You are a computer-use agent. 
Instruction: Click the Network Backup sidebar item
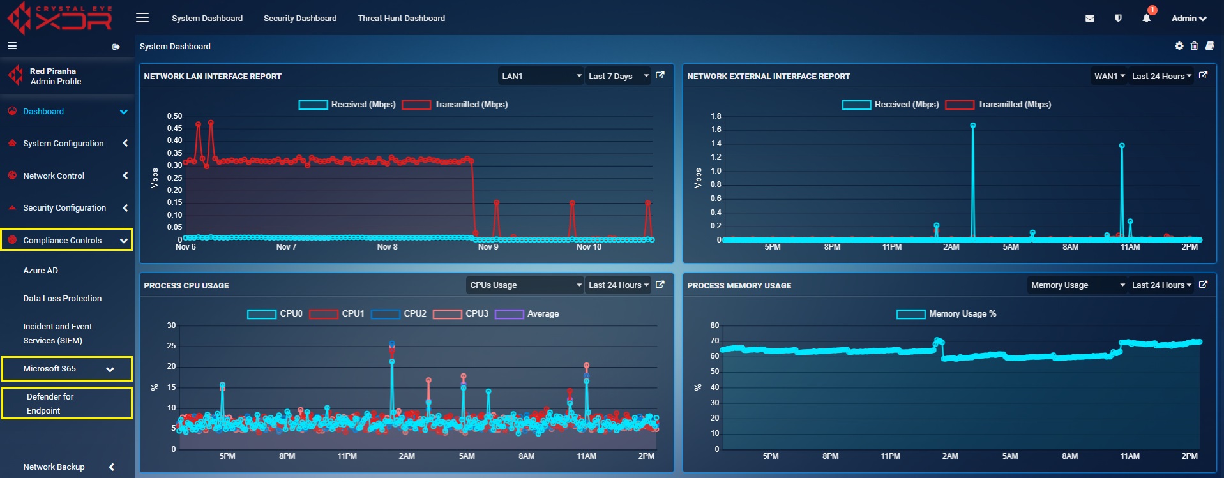tap(54, 467)
